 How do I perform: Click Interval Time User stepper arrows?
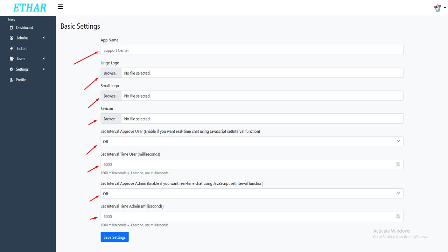398,164
